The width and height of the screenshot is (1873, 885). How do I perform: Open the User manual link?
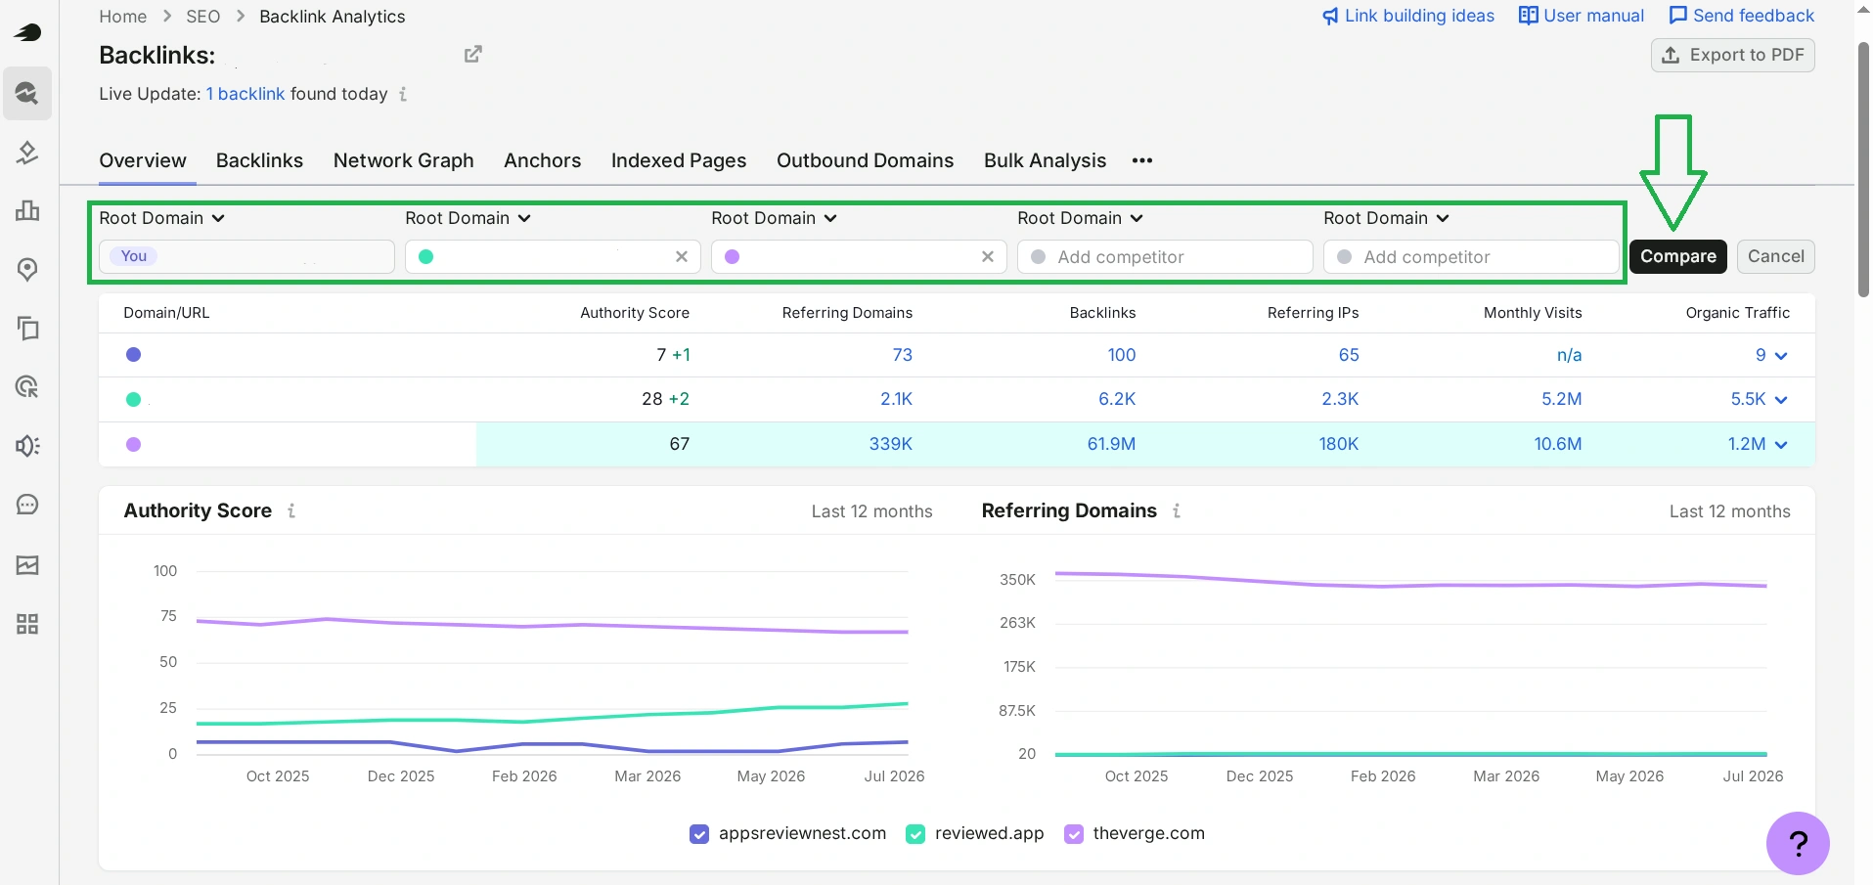click(1582, 16)
